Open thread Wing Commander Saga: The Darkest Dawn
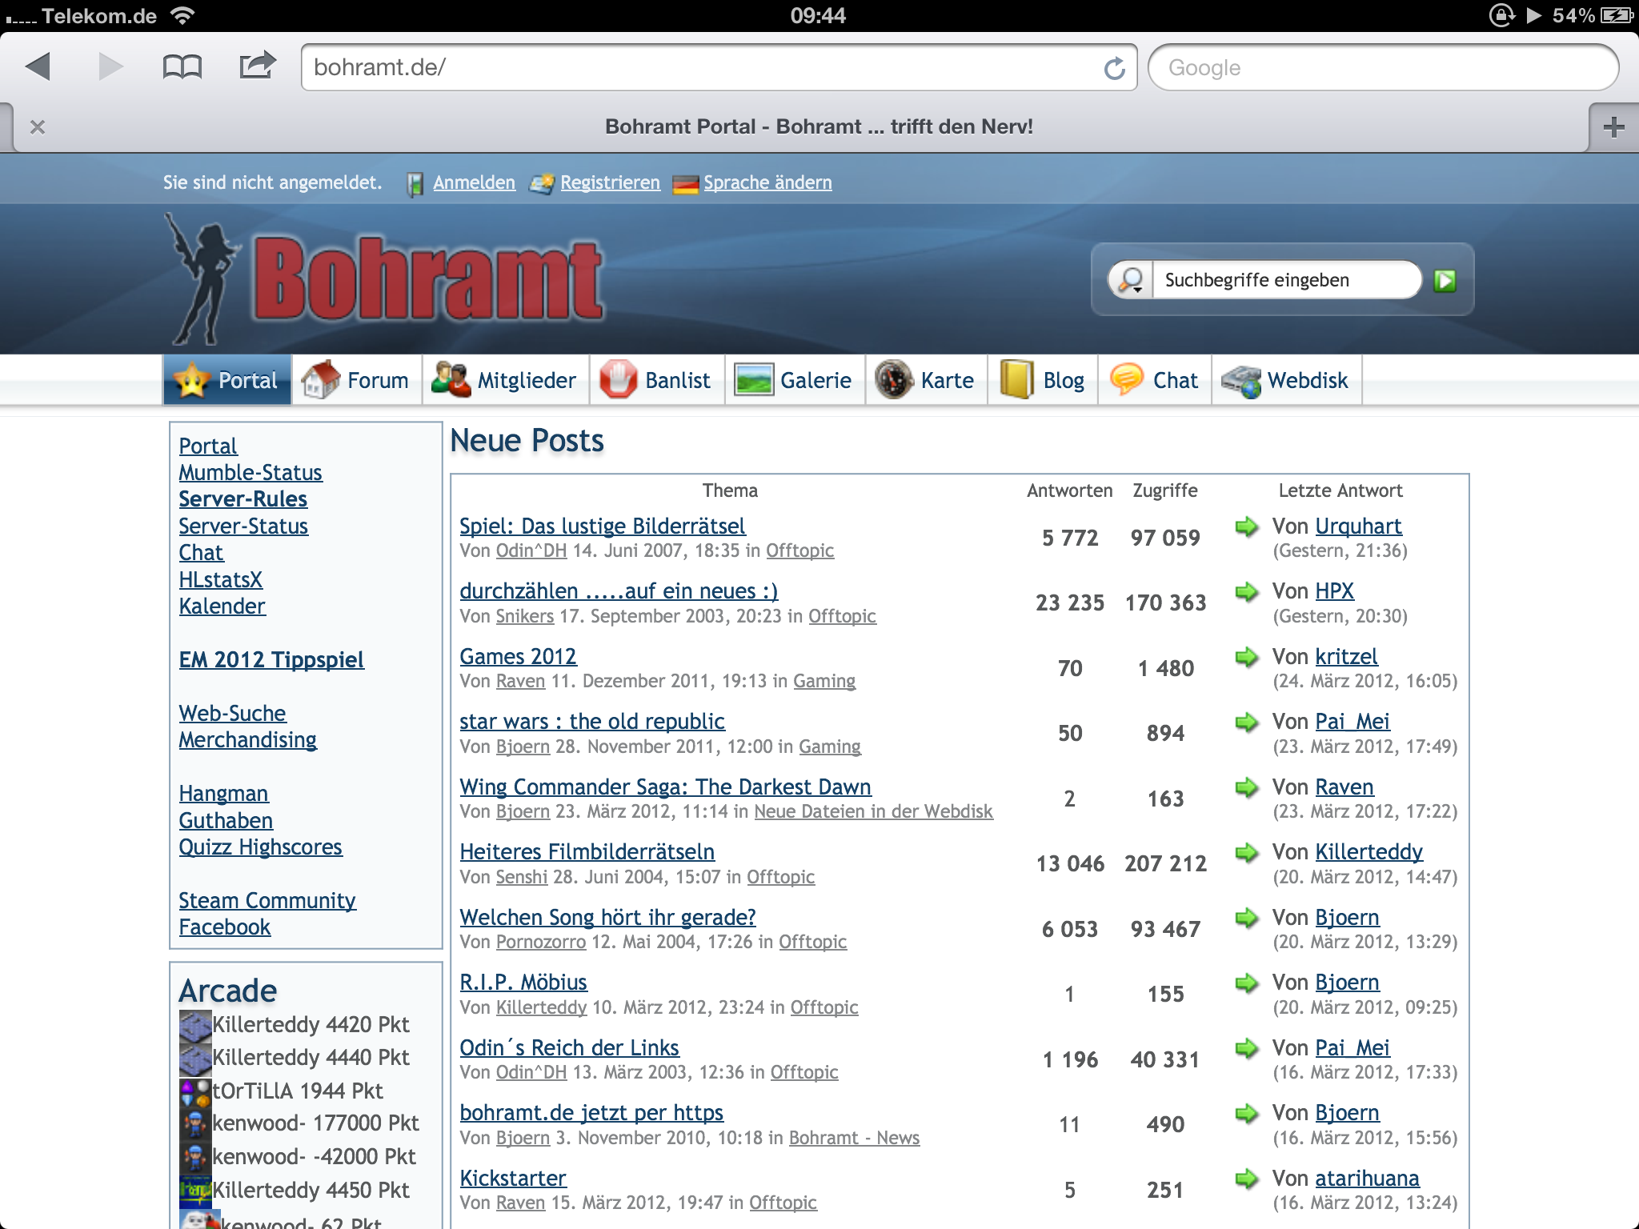 (x=665, y=787)
